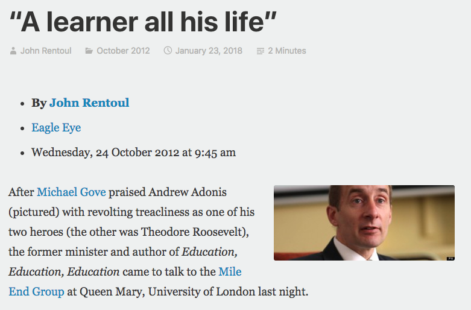The width and height of the screenshot is (471, 310).
Task: Open the October 2012 category link
Action: [x=123, y=51]
